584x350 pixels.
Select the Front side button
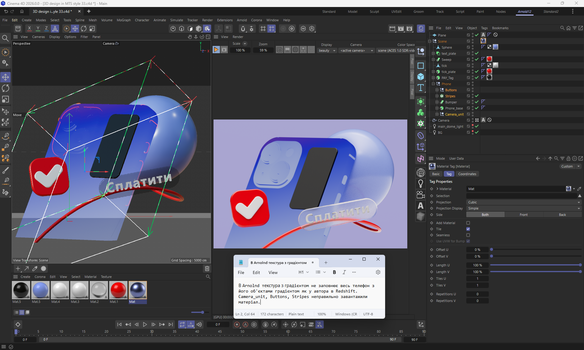click(x=523, y=215)
